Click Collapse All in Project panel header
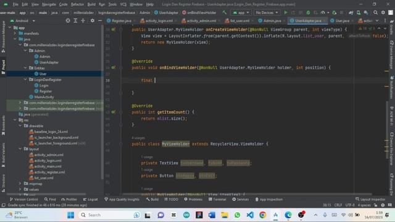Viewport: 395px width, 222px height. 83,20
